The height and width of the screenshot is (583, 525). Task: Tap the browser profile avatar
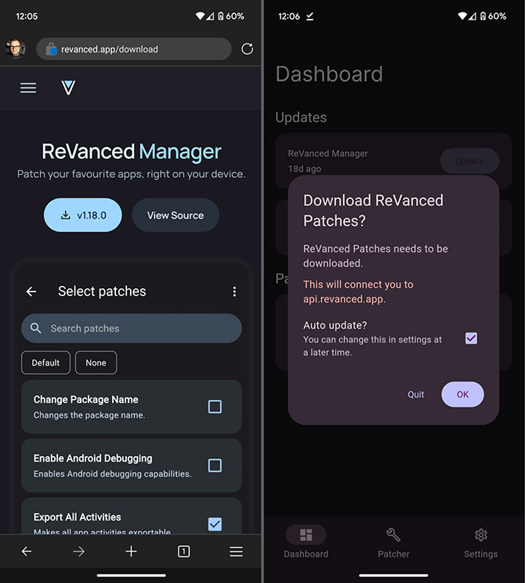(x=15, y=49)
